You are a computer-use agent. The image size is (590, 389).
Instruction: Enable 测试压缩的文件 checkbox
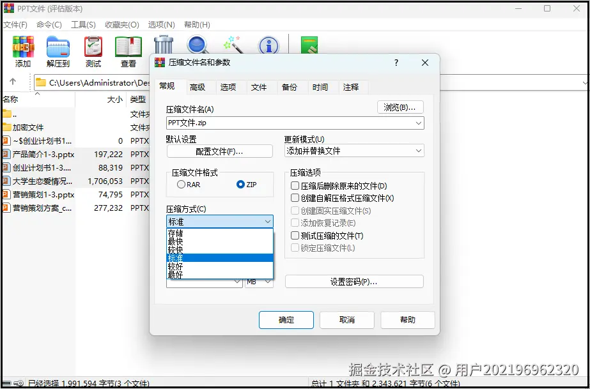point(295,236)
